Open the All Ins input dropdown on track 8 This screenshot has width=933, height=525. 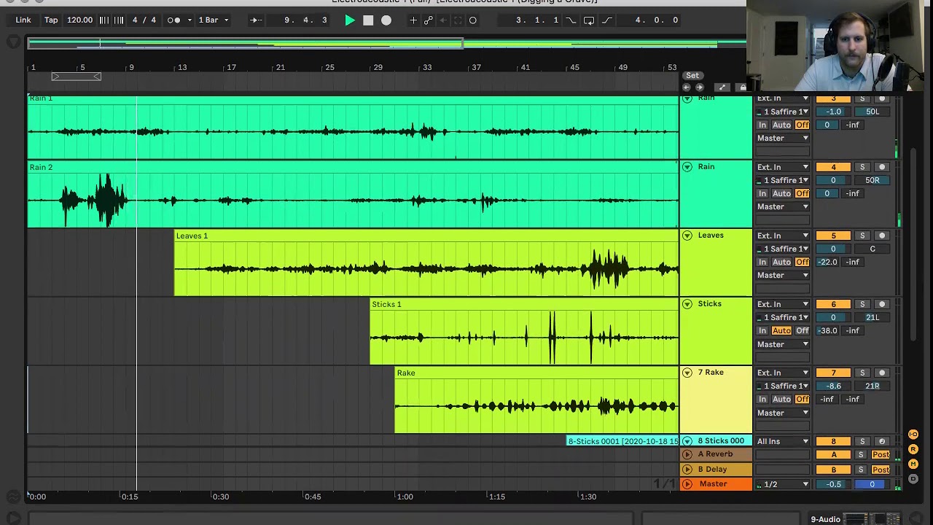click(783, 441)
